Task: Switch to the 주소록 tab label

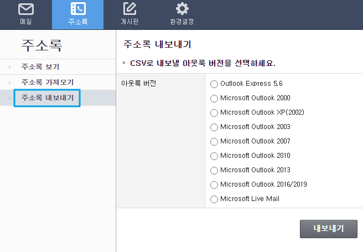Action: 78,22
